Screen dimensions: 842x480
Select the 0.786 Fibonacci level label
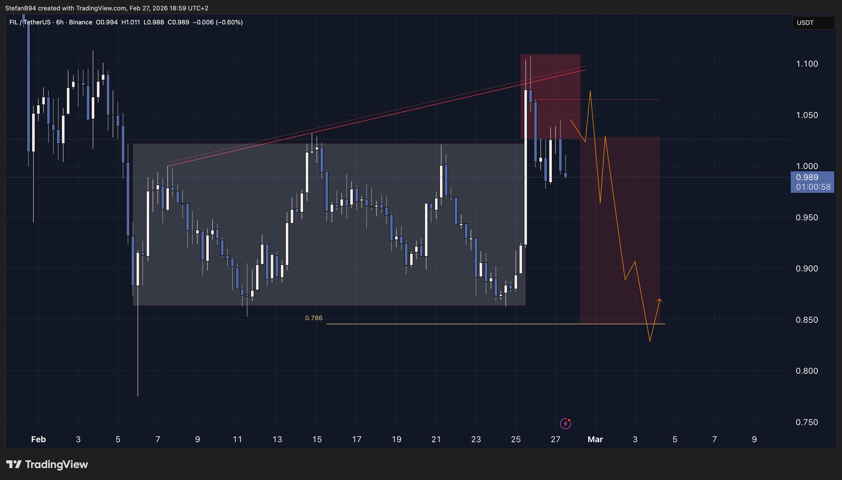click(x=314, y=318)
